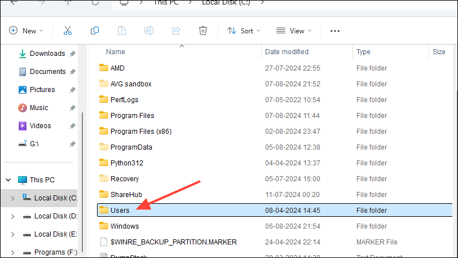Select the AVG sandbox folder
Image resolution: width=458 pixels, height=258 pixels.
pos(125,84)
